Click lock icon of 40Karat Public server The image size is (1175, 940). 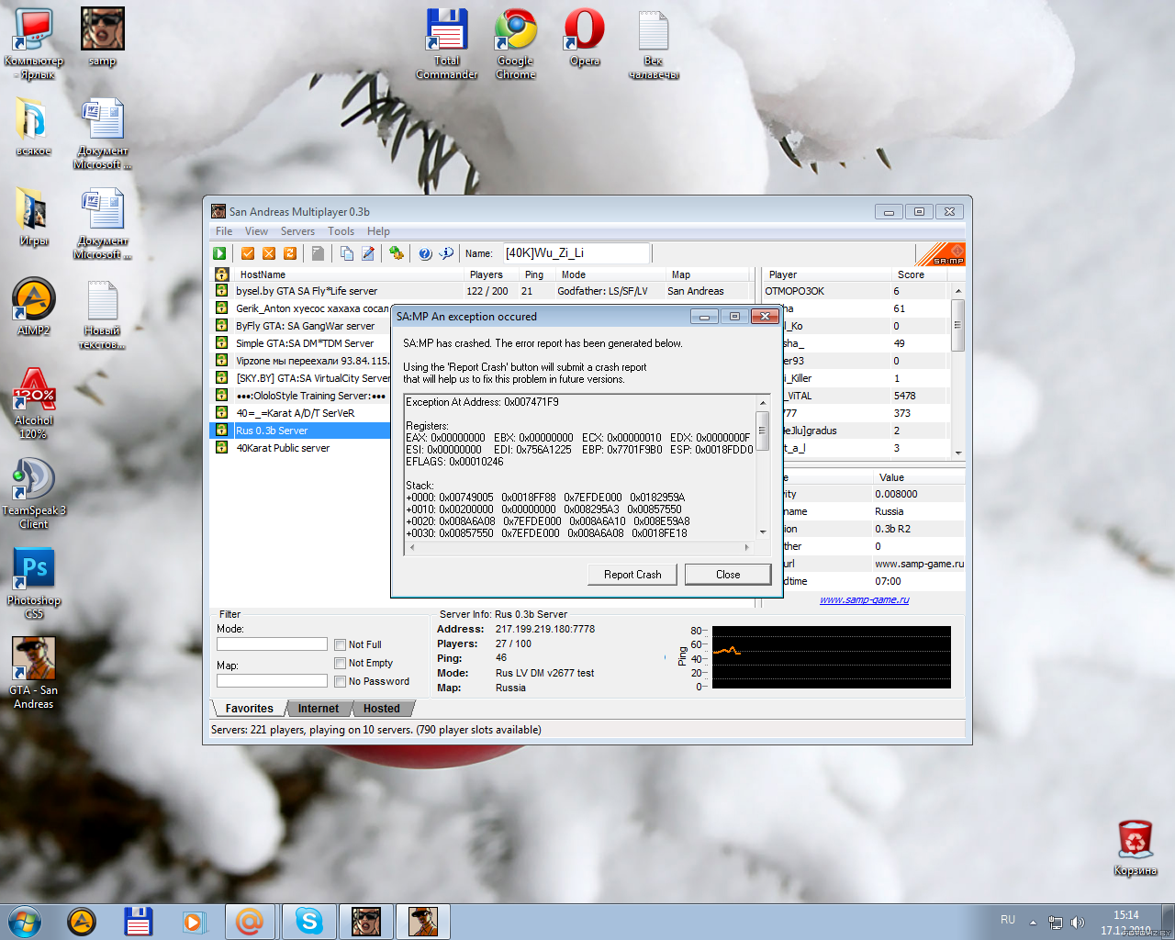coord(221,448)
